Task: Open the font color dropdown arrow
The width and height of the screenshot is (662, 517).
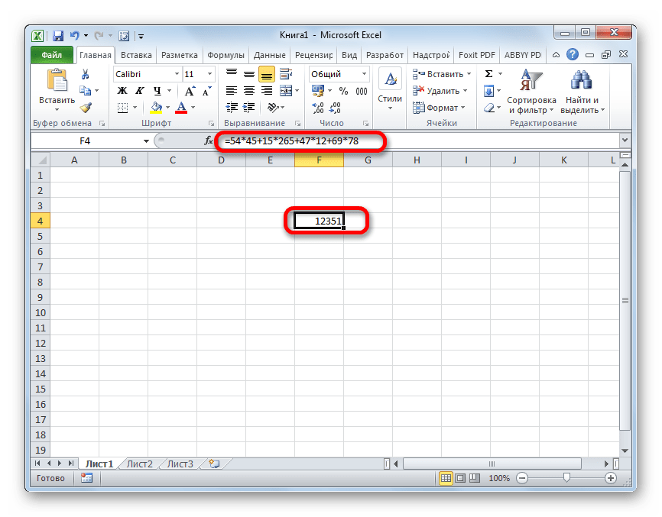Action: click(x=193, y=108)
